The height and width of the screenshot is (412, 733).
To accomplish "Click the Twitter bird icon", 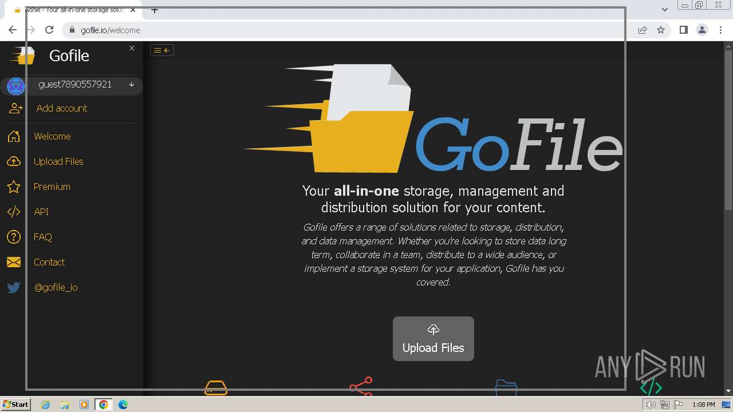I will 14,287.
